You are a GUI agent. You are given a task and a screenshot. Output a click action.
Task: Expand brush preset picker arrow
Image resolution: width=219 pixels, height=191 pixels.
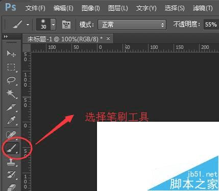point(54,24)
